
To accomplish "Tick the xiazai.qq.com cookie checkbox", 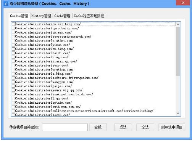I will [13, 61].
